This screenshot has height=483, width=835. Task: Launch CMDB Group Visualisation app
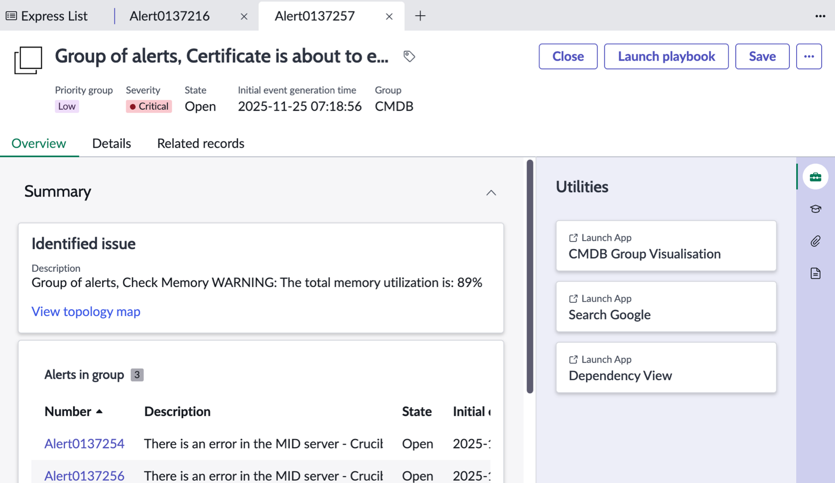coord(666,246)
